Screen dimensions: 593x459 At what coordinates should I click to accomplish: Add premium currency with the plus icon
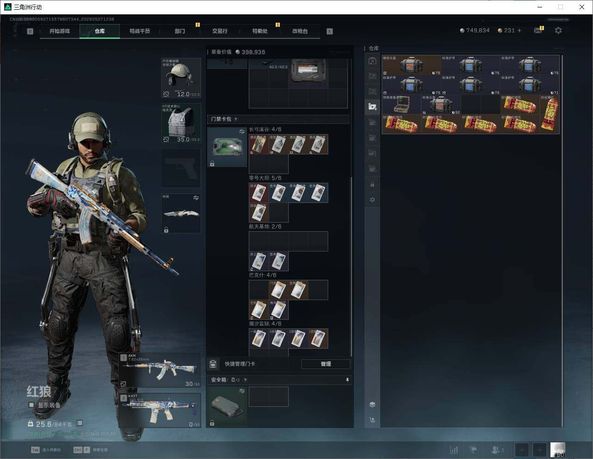click(x=519, y=31)
